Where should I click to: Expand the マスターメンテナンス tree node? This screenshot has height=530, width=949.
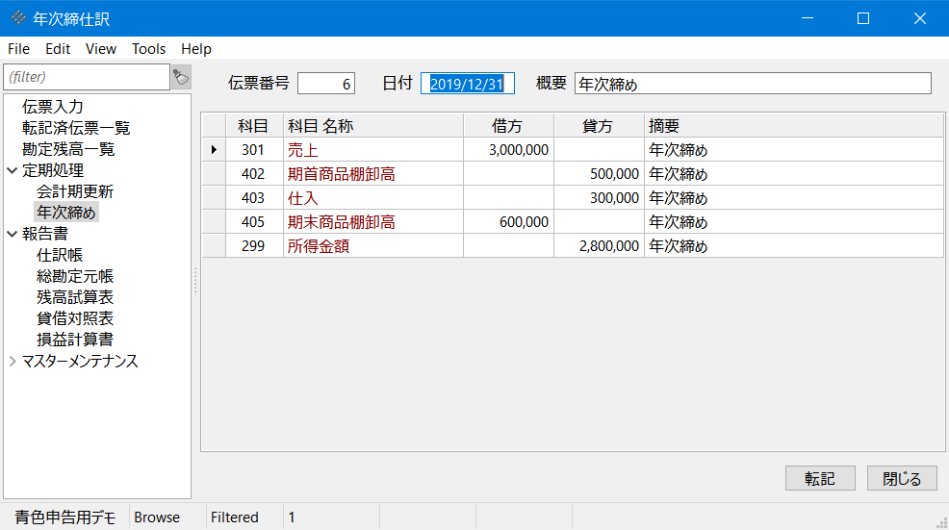(13, 362)
